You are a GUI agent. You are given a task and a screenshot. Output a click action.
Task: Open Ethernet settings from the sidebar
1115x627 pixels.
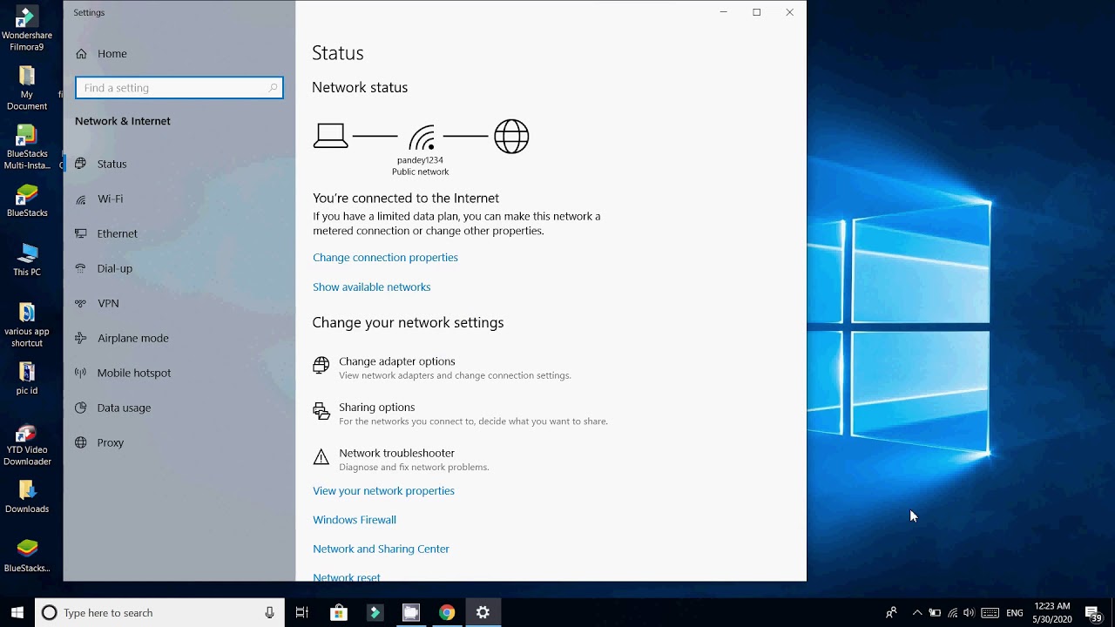[x=117, y=233]
